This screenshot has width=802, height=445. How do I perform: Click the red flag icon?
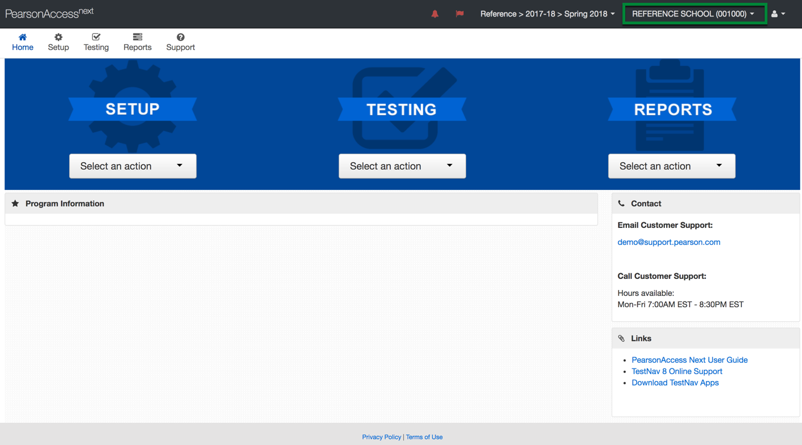click(x=459, y=14)
